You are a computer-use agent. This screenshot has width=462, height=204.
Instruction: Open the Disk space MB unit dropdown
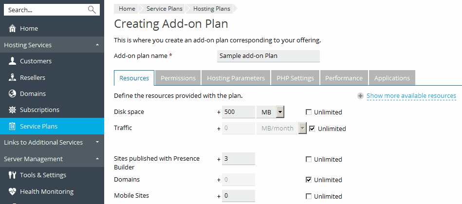click(280, 112)
